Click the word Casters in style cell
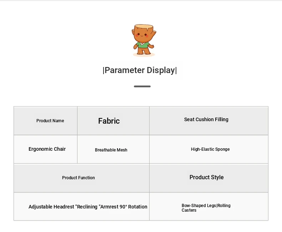The image size is (282, 232). [189, 210]
